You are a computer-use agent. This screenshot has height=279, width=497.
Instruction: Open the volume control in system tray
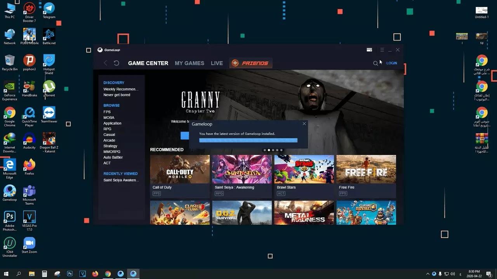point(453,274)
